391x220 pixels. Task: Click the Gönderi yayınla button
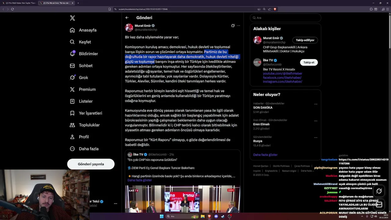[91, 164]
